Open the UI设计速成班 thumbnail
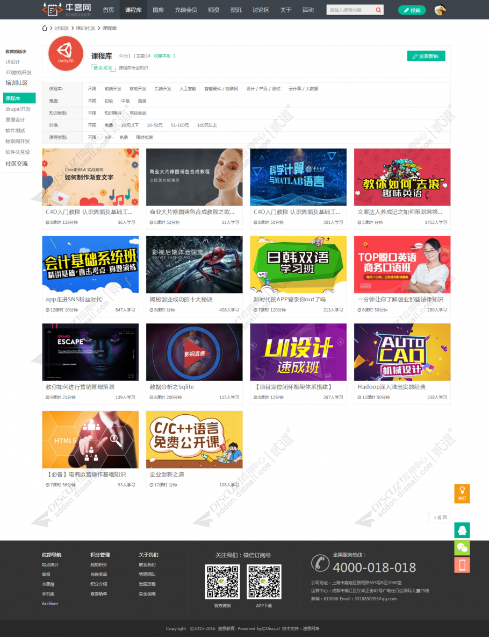489x637 pixels. (298, 352)
